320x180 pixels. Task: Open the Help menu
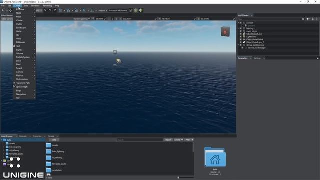pos(57,6)
